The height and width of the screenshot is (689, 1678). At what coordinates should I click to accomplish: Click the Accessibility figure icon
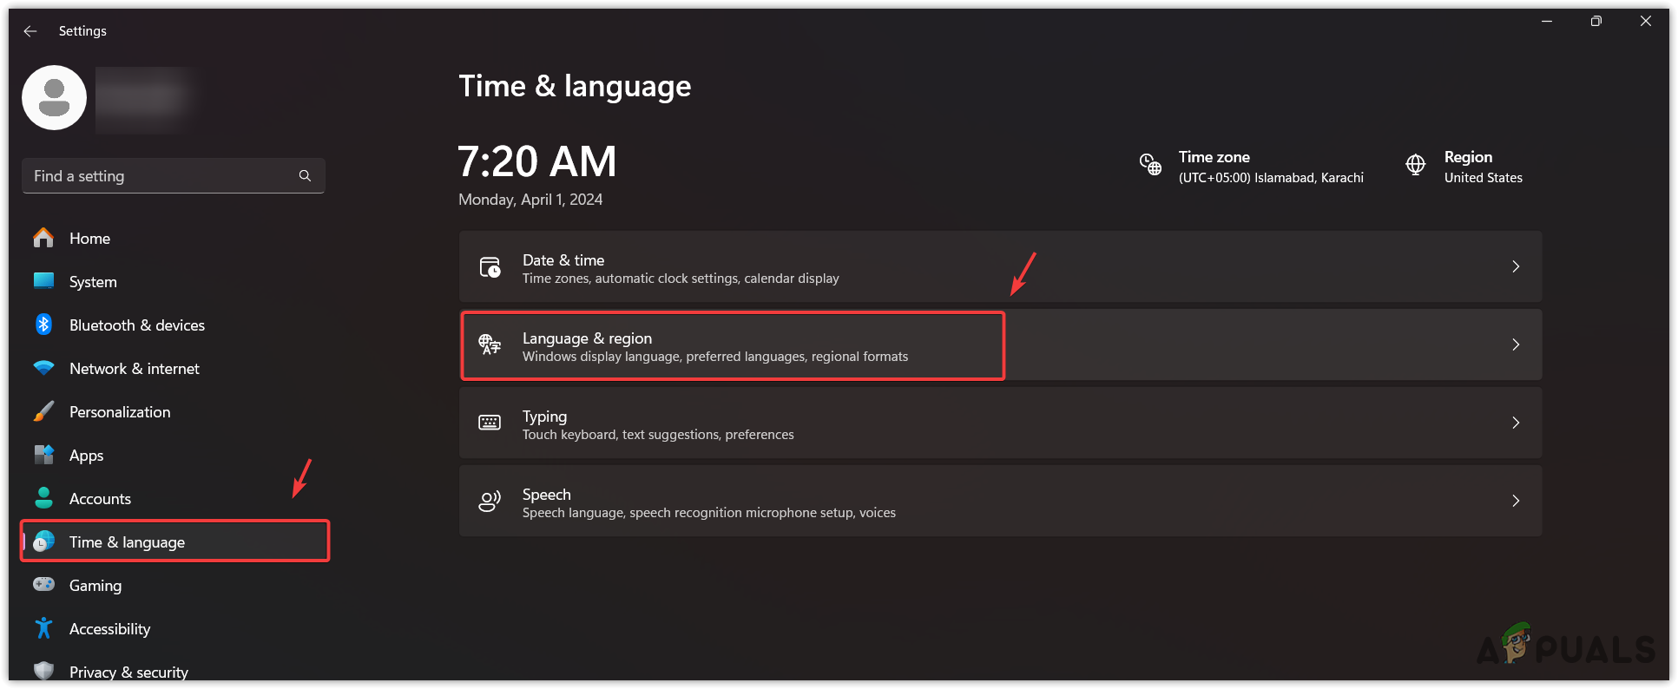[x=43, y=628]
